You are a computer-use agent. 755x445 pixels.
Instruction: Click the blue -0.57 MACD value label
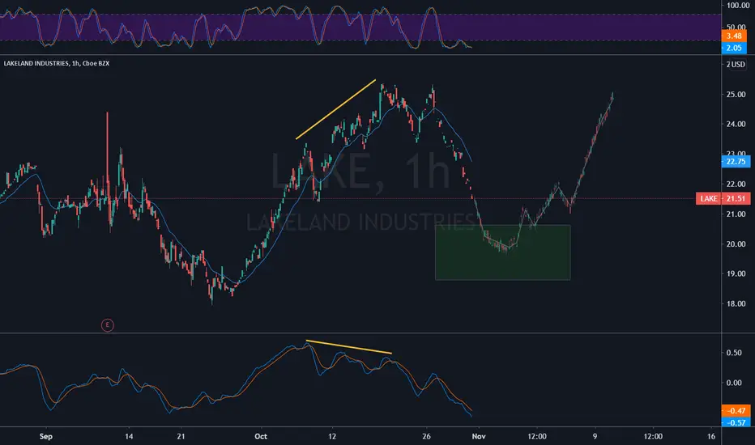tap(736, 423)
